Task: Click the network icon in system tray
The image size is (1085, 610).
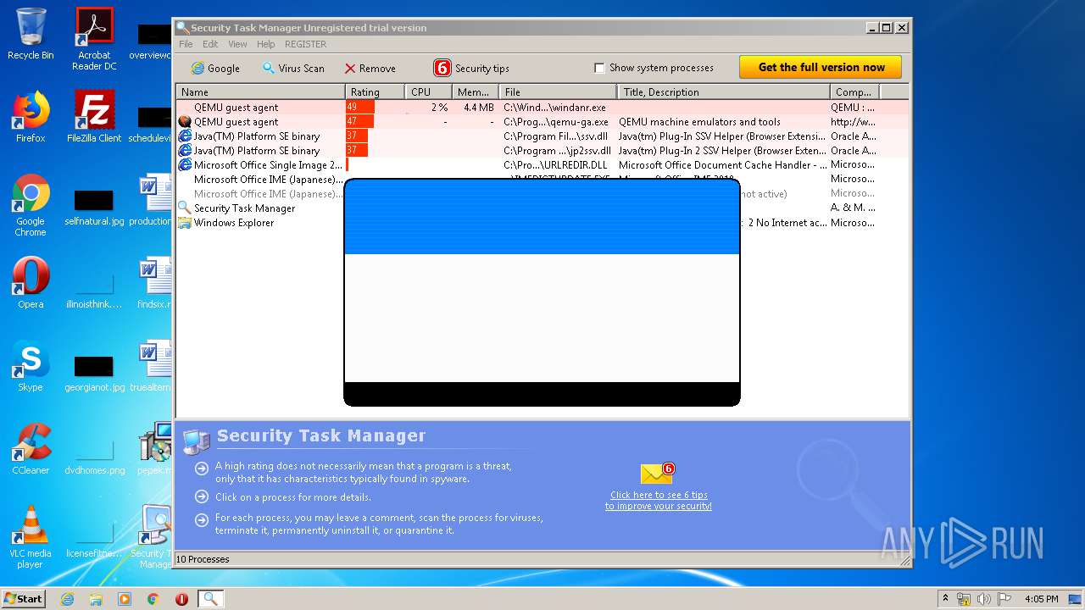Action: [965, 599]
